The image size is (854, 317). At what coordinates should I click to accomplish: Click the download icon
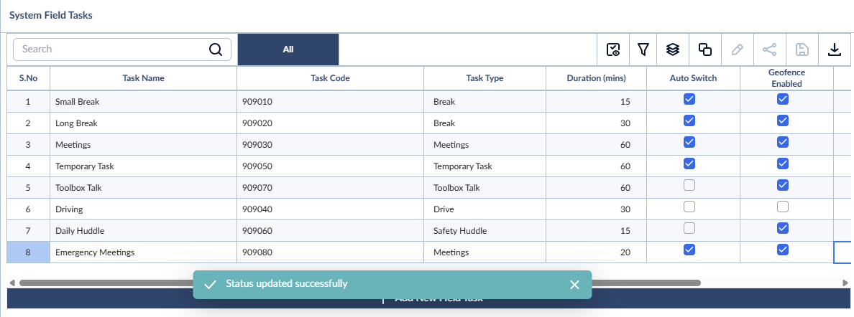coord(834,49)
